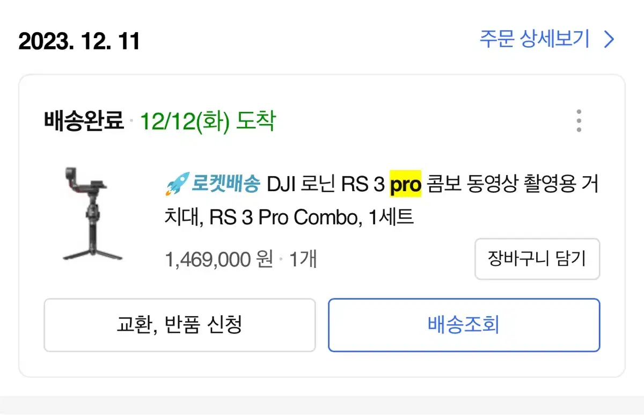Image resolution: width=644 pixels, height=415 pixels.
Task: Click the tripod base of the gimbal image
Action: pos(92,253)
